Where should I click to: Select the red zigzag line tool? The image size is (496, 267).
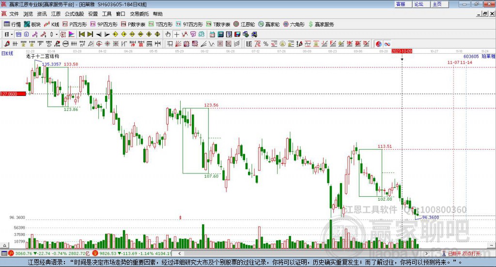[x=185, y=34]
